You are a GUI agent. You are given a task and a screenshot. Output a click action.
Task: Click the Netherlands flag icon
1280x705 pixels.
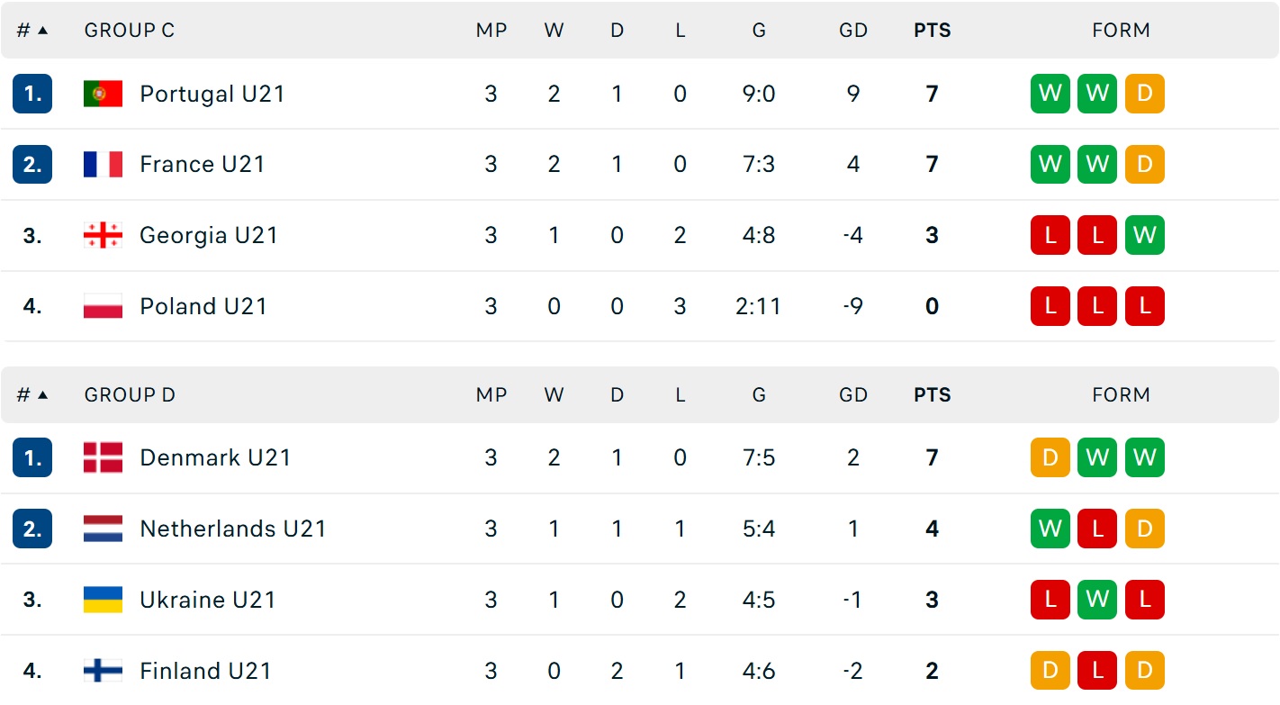[x=103, y=529]
